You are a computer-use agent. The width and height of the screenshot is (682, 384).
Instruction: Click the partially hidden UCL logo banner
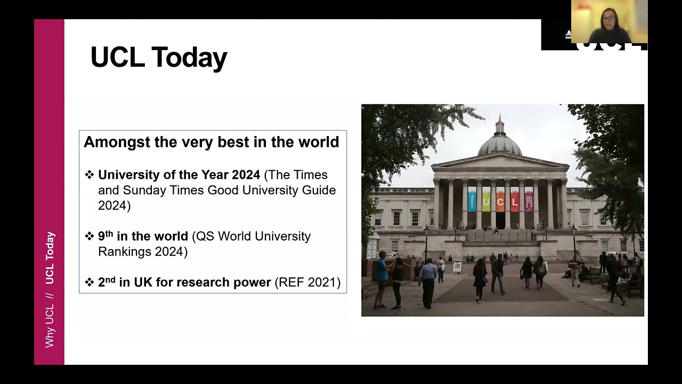pyautogui.click(x=556, y=35)
